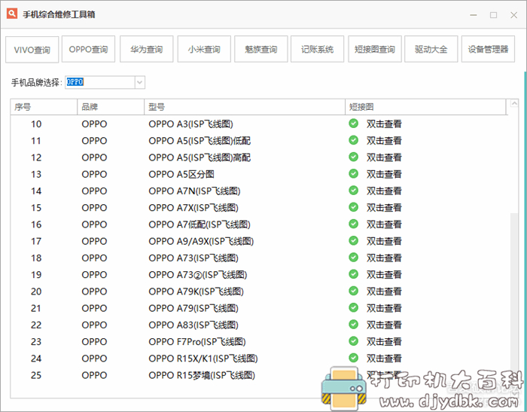Click green check icon for F7Pro row
Image resolution: width=527 pixels, height=412 pixels.
pos(353,341)
